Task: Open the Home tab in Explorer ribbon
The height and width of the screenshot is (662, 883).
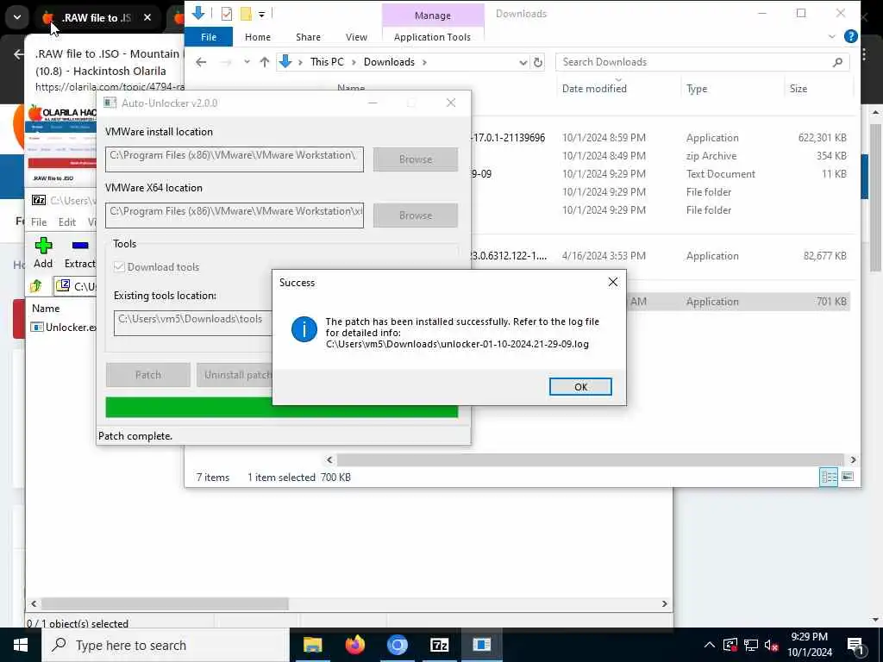Action: [257, 37]
